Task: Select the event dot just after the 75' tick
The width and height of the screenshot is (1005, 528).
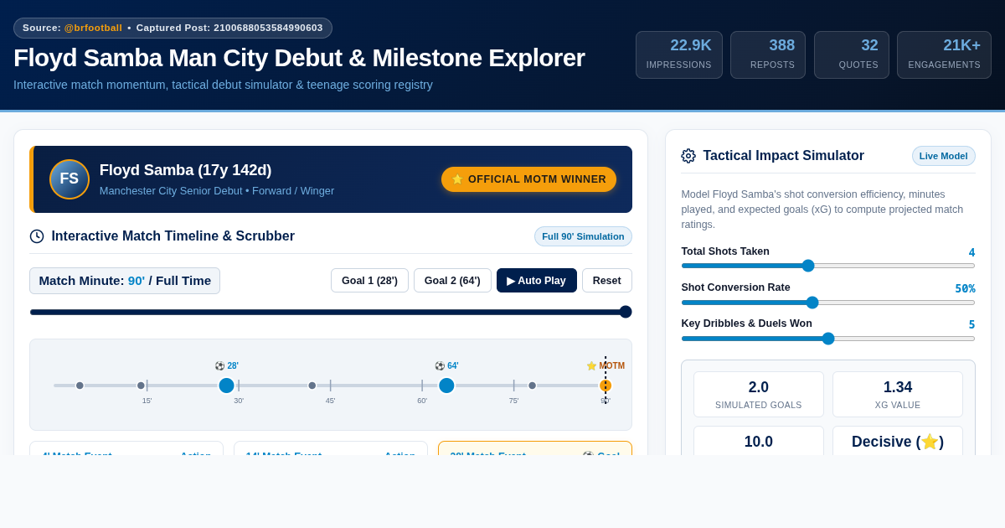Action: point(532,386)
